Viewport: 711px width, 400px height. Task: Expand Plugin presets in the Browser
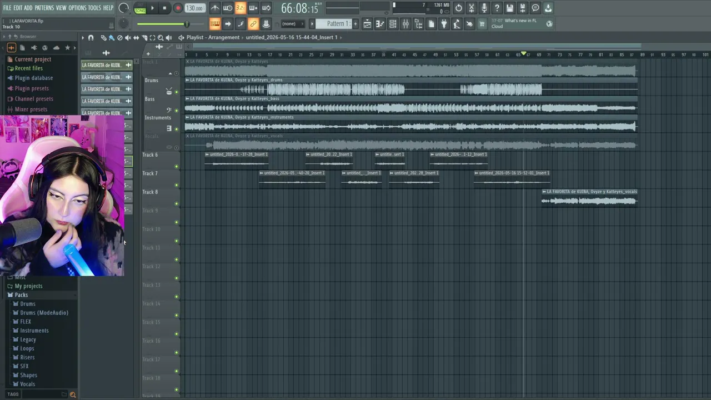coord(32,89)
